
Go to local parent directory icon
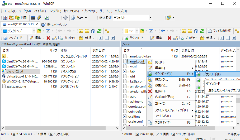(81, 31)
